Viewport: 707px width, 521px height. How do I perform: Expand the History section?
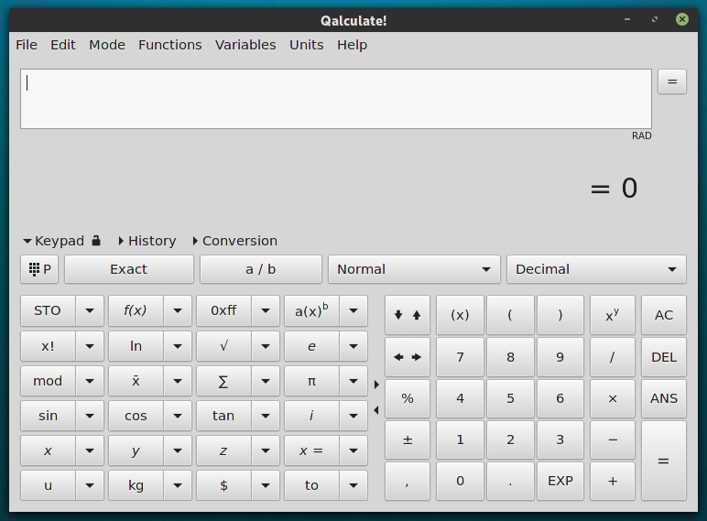(x=147, y=241)
